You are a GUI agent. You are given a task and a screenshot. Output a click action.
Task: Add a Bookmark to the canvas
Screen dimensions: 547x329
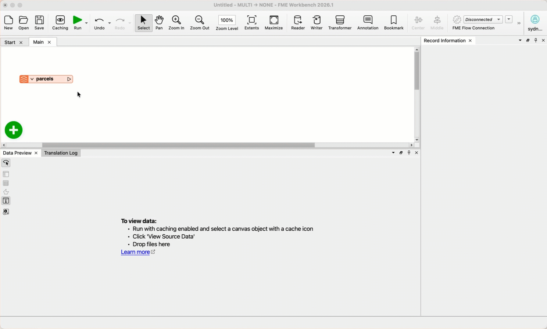pos(394,23)
